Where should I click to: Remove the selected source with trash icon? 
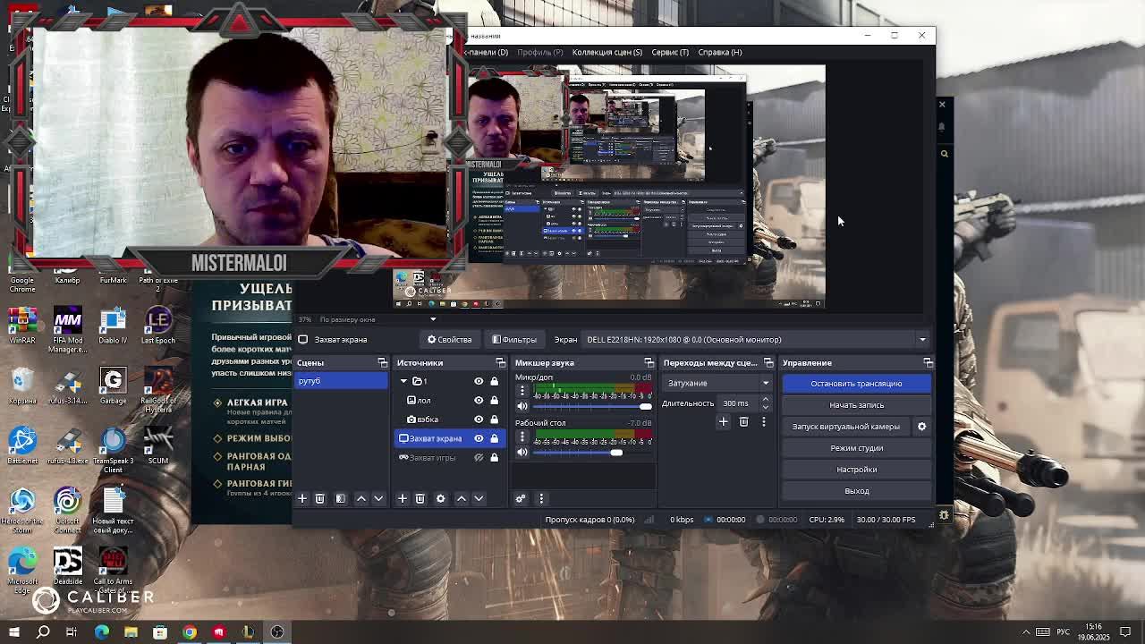(x=420, y=498)
